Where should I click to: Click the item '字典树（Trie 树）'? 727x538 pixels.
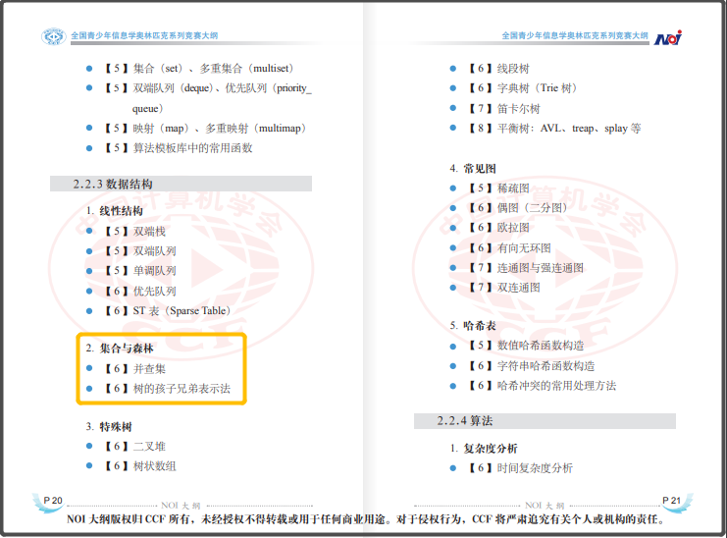(x=538, y=88)
